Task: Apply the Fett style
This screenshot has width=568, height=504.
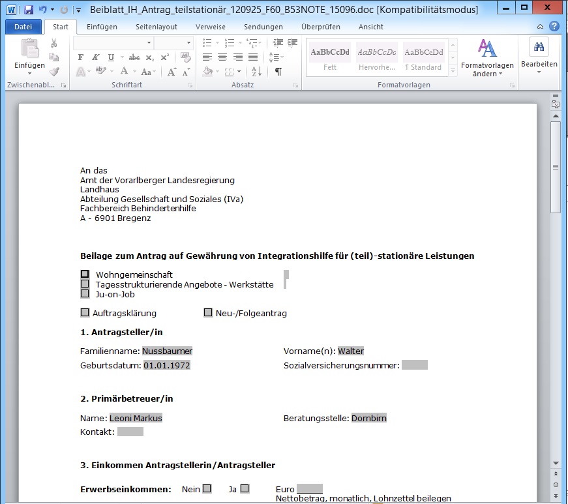Action: (x=330, y=57)
